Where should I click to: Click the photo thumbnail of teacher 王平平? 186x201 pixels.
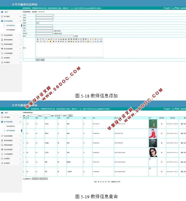tap(153, 152)
